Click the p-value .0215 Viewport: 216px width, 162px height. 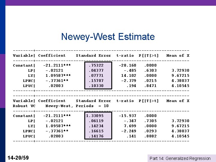click(x=150, y=81)
